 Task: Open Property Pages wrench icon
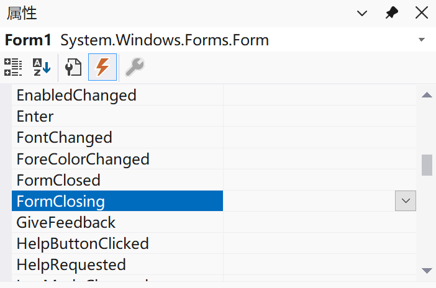(134, 67)
